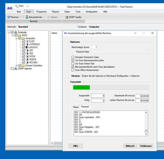Open the Daten ribbon tab
This screenshot has height=159, width=164.
pos(67,12)
